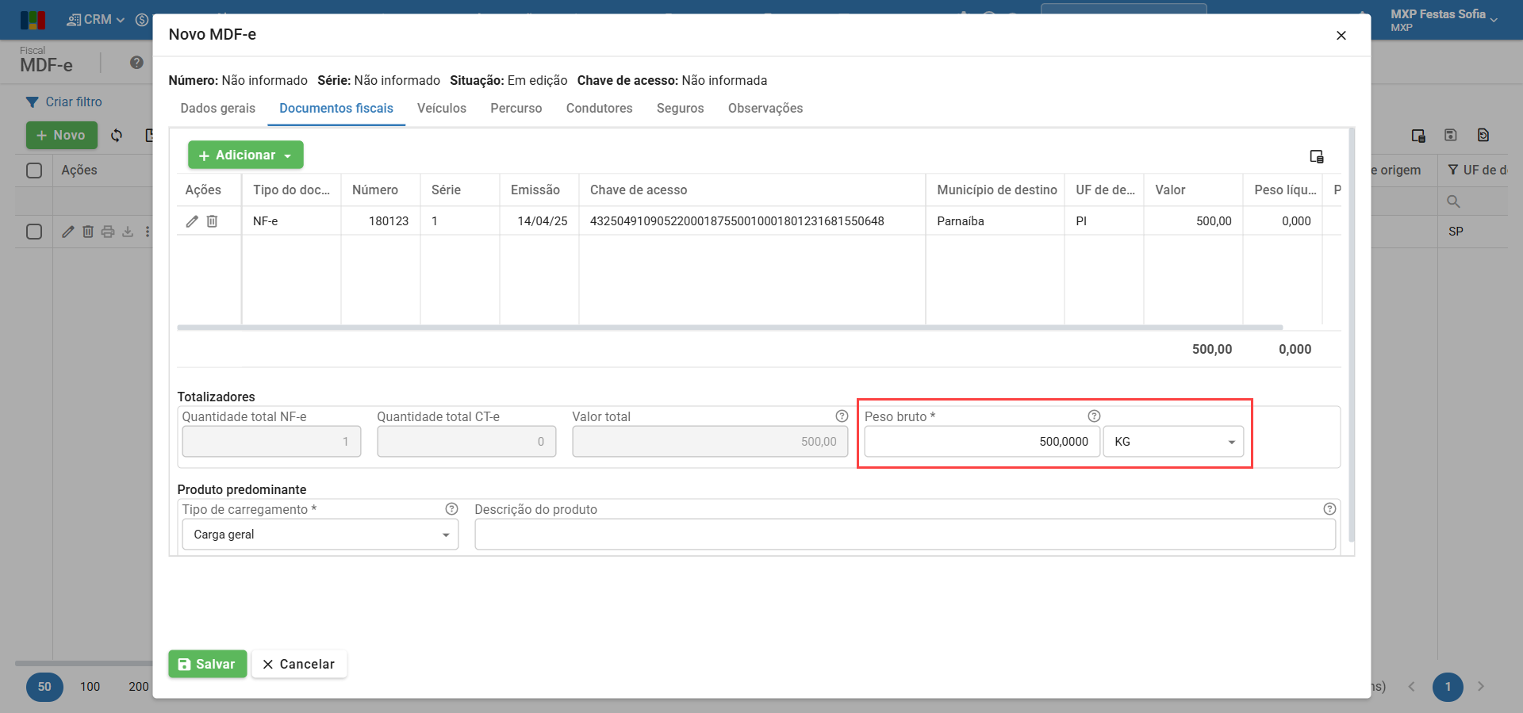The height and width of the screenshot is (713, 1523).
Task: Click the Descrição do produto input field
Action: click(x=904, y=535)
